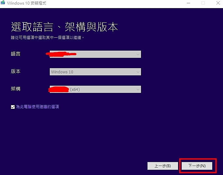Open the 版本 Windows 10 dropdown
Image resolution: width=223 pixels, height=175 pixels.
(95, 72)
